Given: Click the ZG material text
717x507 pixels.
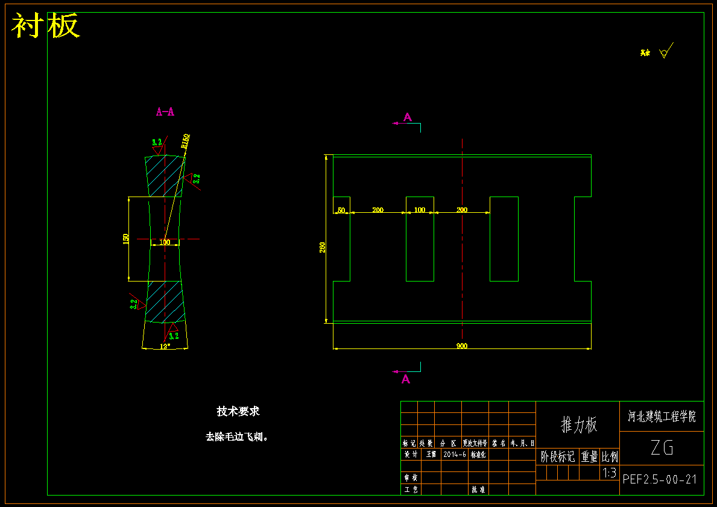Looking at the screenshot, I should [x=662, y=448].
